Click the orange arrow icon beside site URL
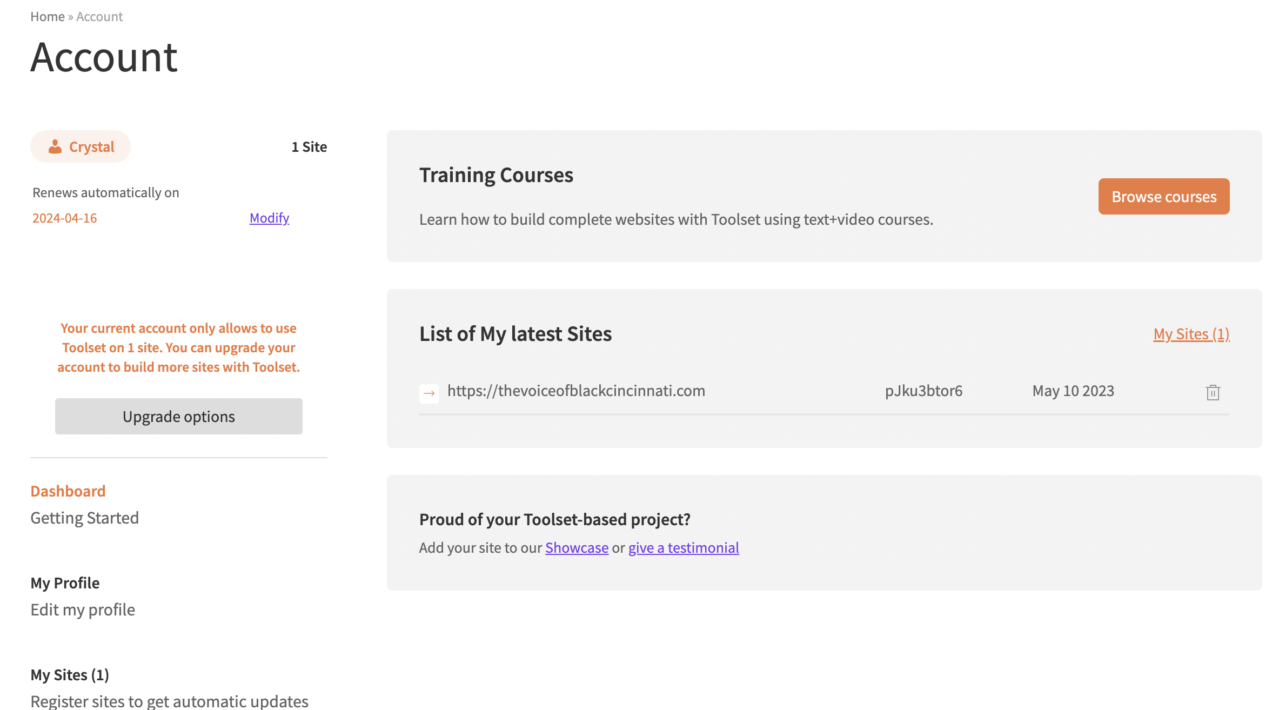1272x710 pixels. pos(429,393)
